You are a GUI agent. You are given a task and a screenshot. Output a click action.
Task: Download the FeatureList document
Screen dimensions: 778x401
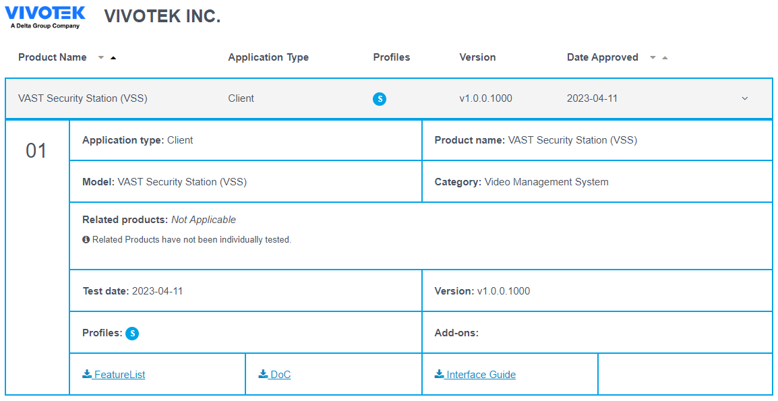tap(114, 375)
